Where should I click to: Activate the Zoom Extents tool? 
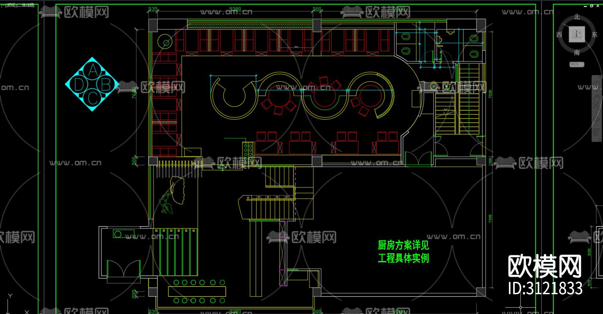pyautogui.click(x=596, y=106)
